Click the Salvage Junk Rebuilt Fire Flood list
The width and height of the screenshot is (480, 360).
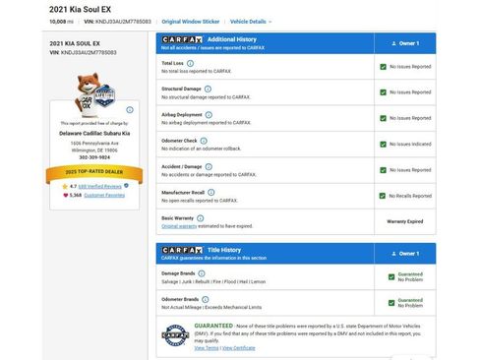pyautogui.click(x=213, y=281)
